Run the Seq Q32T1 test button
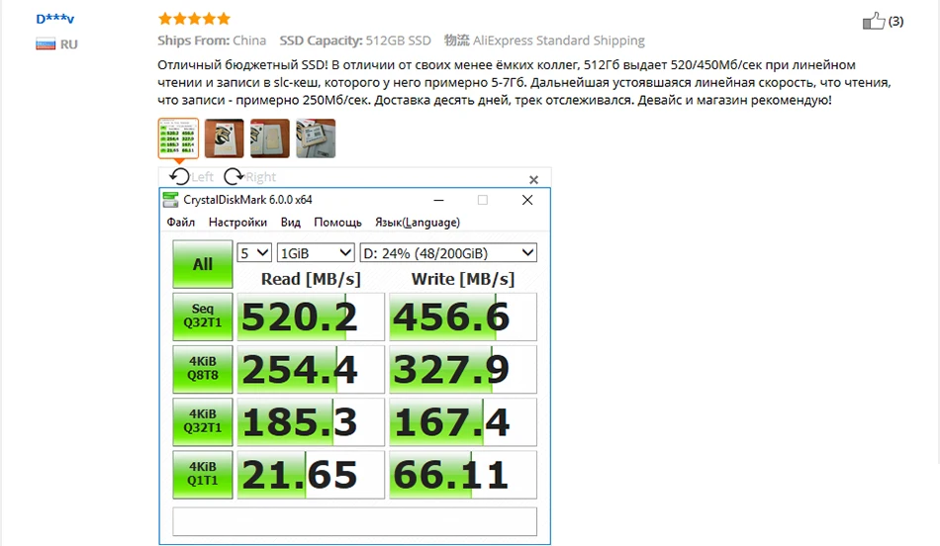 203,317
